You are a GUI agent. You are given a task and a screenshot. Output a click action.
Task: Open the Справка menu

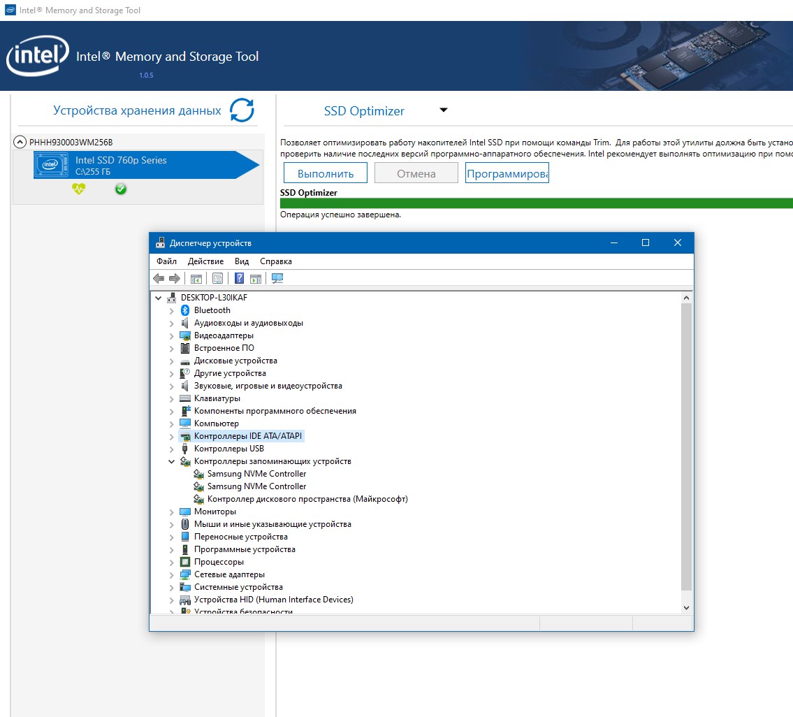pos(275,261)
